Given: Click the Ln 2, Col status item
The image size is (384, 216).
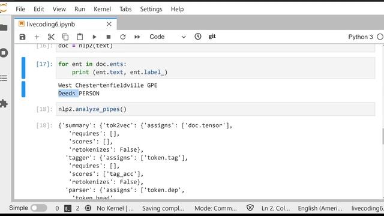Looking at the screenshot, I should (x=275, y=208).
